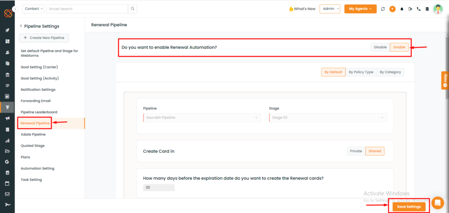This screenshot has height=213, width=449.
Task: Open the Admin role dropdown
Action: pyautogui.click(x=330, y=9)
